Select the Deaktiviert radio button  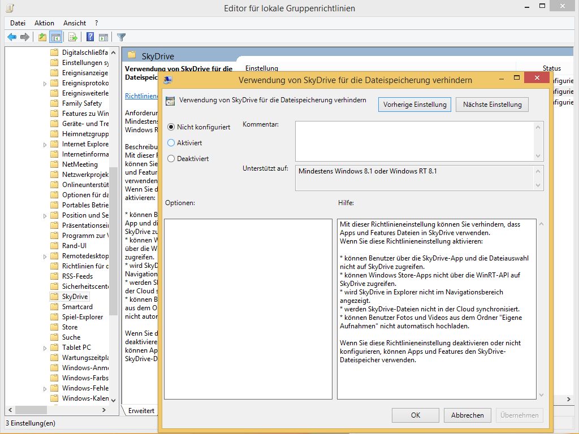(x=171, y=159)
